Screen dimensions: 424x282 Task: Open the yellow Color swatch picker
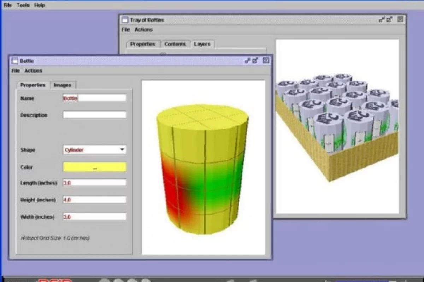[x=94, y=167]
